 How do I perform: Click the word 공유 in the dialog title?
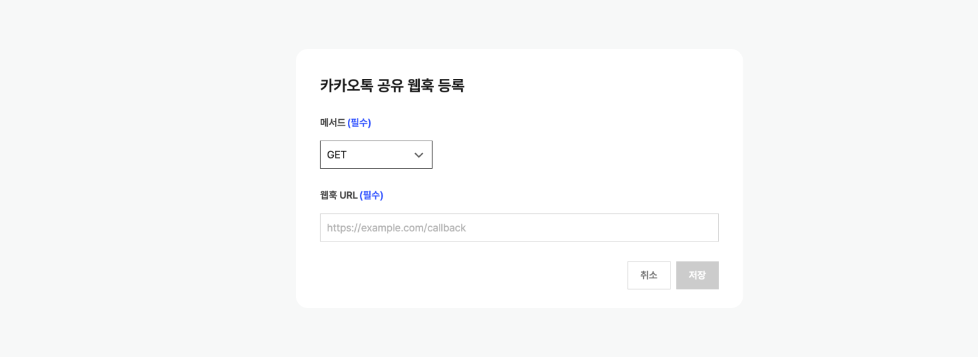point(390,86)
